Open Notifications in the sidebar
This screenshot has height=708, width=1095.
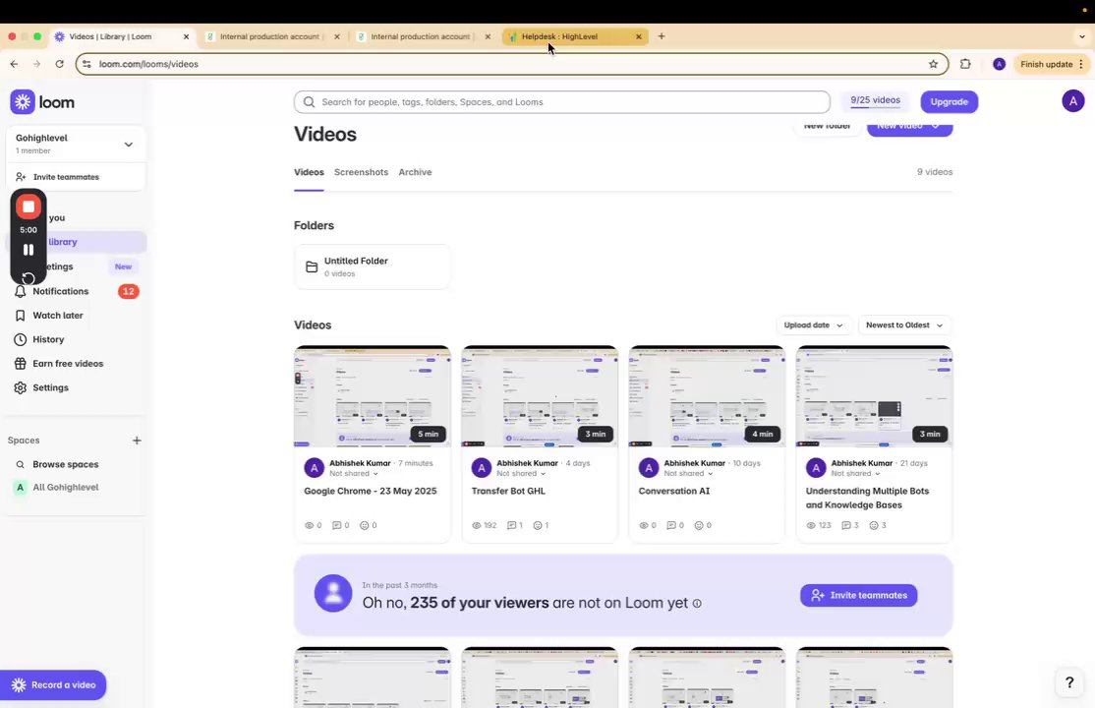(x=60, y=291)
